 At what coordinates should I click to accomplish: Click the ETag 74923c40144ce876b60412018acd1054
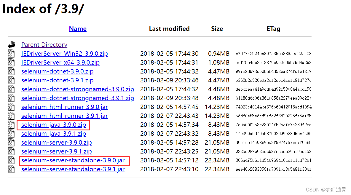click(x=274, y=107)
